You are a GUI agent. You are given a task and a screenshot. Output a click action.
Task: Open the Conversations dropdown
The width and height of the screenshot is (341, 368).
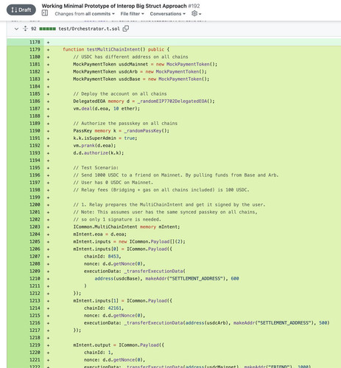click(168, 14)
